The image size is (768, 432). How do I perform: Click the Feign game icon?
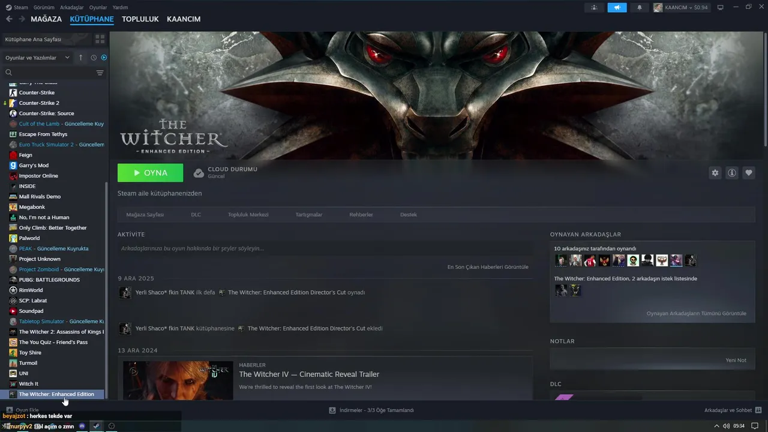click(x=13, y=155)
